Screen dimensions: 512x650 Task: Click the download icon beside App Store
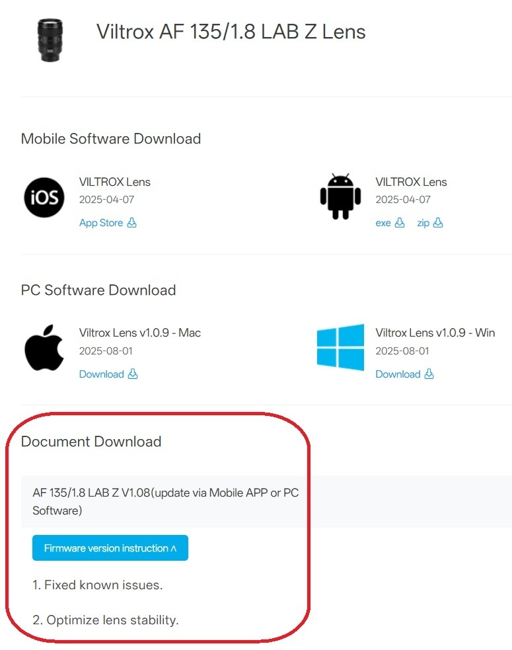click(131, 223)
